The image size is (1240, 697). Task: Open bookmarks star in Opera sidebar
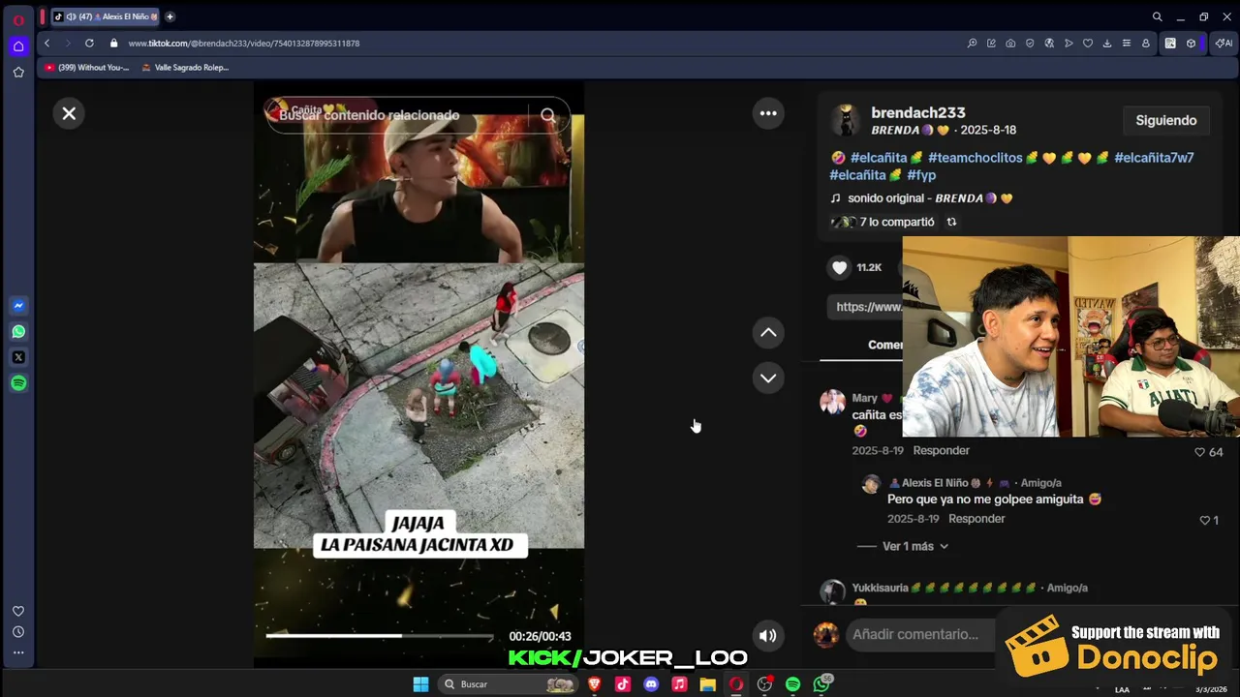[x=18, y=72]
